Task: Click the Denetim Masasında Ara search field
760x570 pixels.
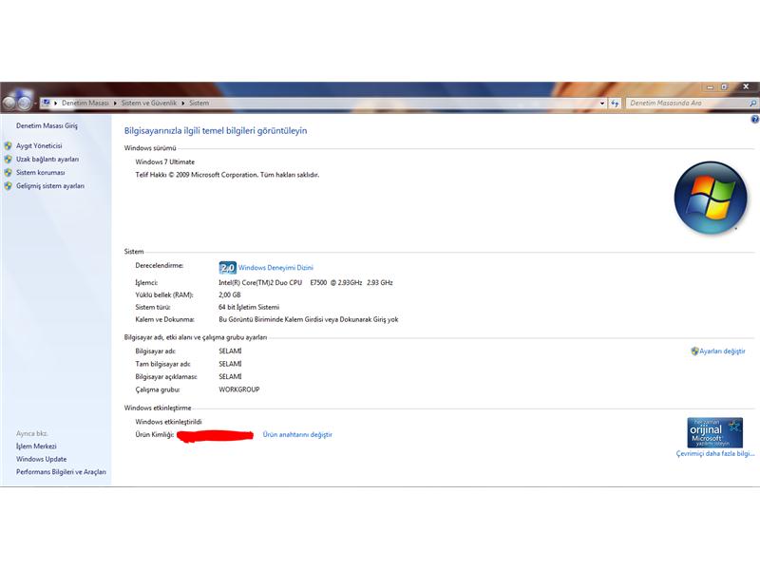Action: click(x=687, y=104)
